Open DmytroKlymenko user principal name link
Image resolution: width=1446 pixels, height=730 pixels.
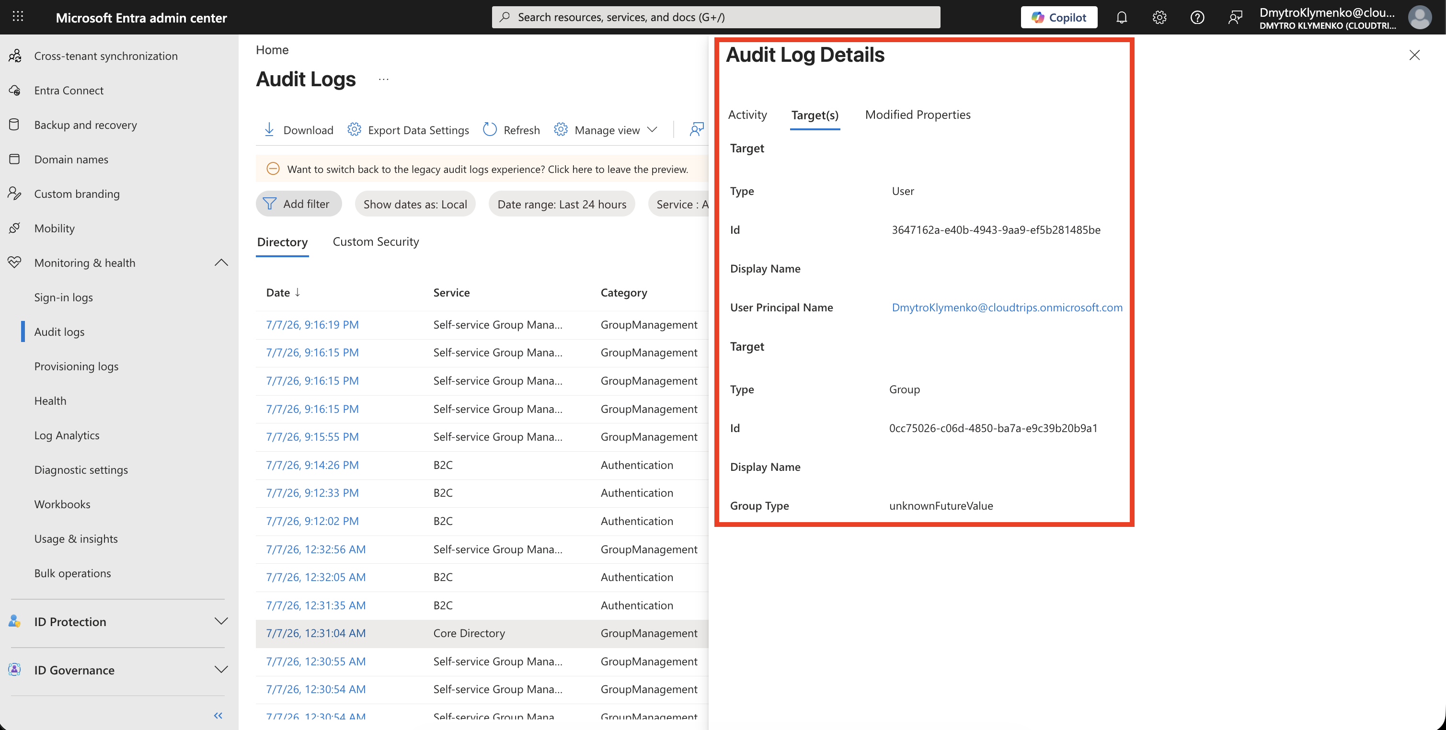point(1007,307)
